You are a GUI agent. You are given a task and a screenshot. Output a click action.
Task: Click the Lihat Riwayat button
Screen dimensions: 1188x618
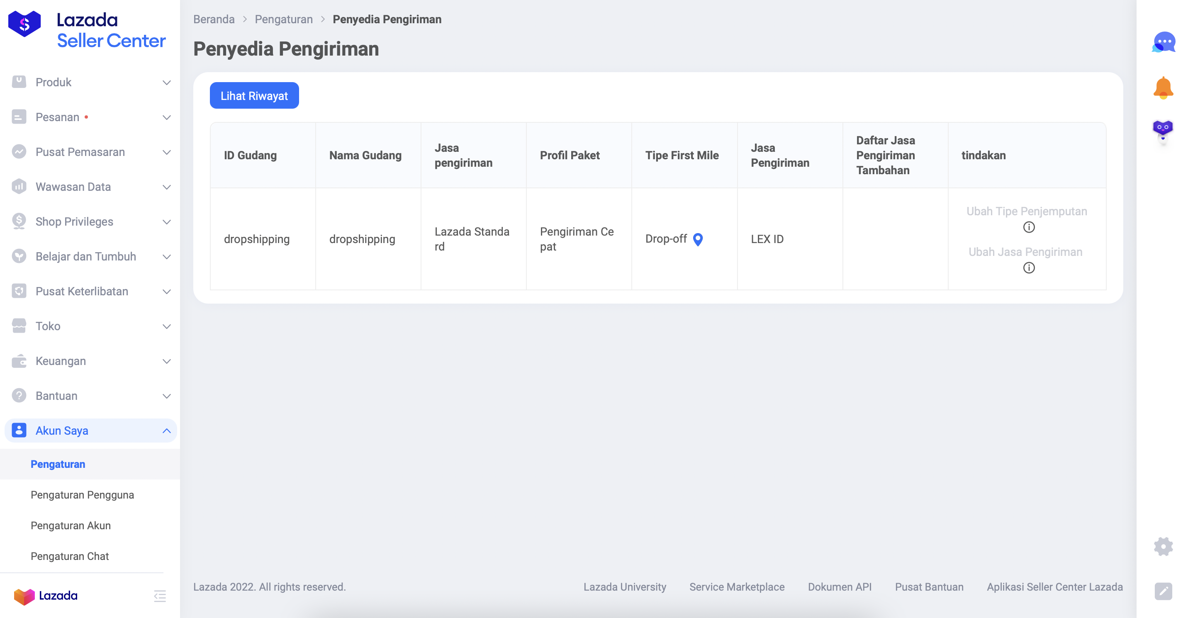(254, 96)
